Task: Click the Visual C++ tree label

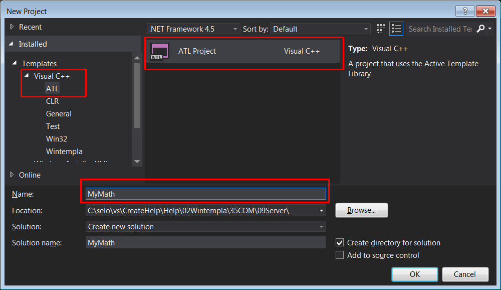Action: tap(52, 76)
